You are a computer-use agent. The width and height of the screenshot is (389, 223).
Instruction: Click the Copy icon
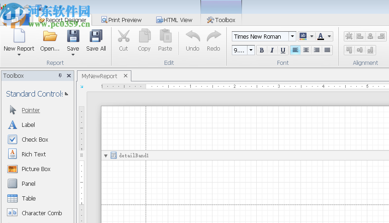(144, 36)
